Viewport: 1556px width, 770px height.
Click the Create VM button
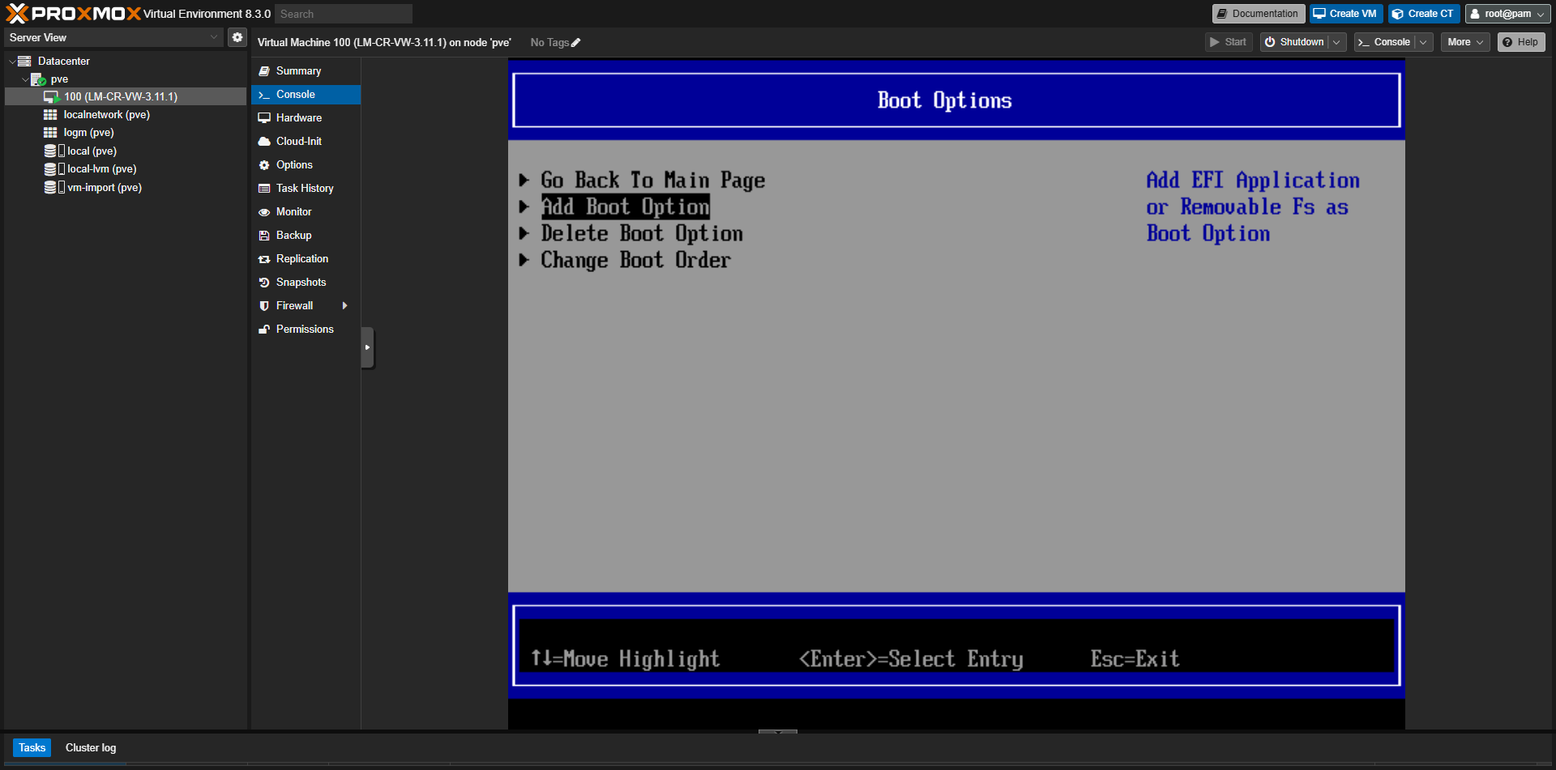(x=1344, y=13)
